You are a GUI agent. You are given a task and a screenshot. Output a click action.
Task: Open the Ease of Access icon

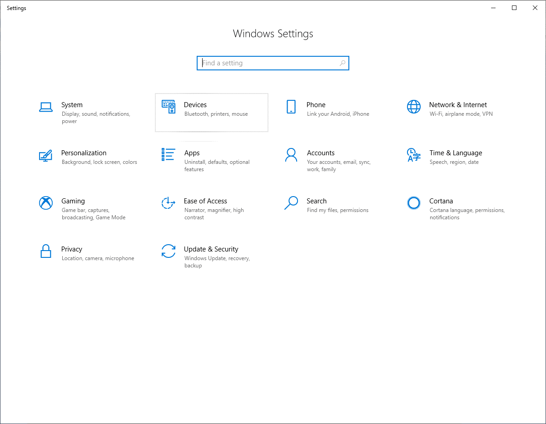(x=169, y=203)
